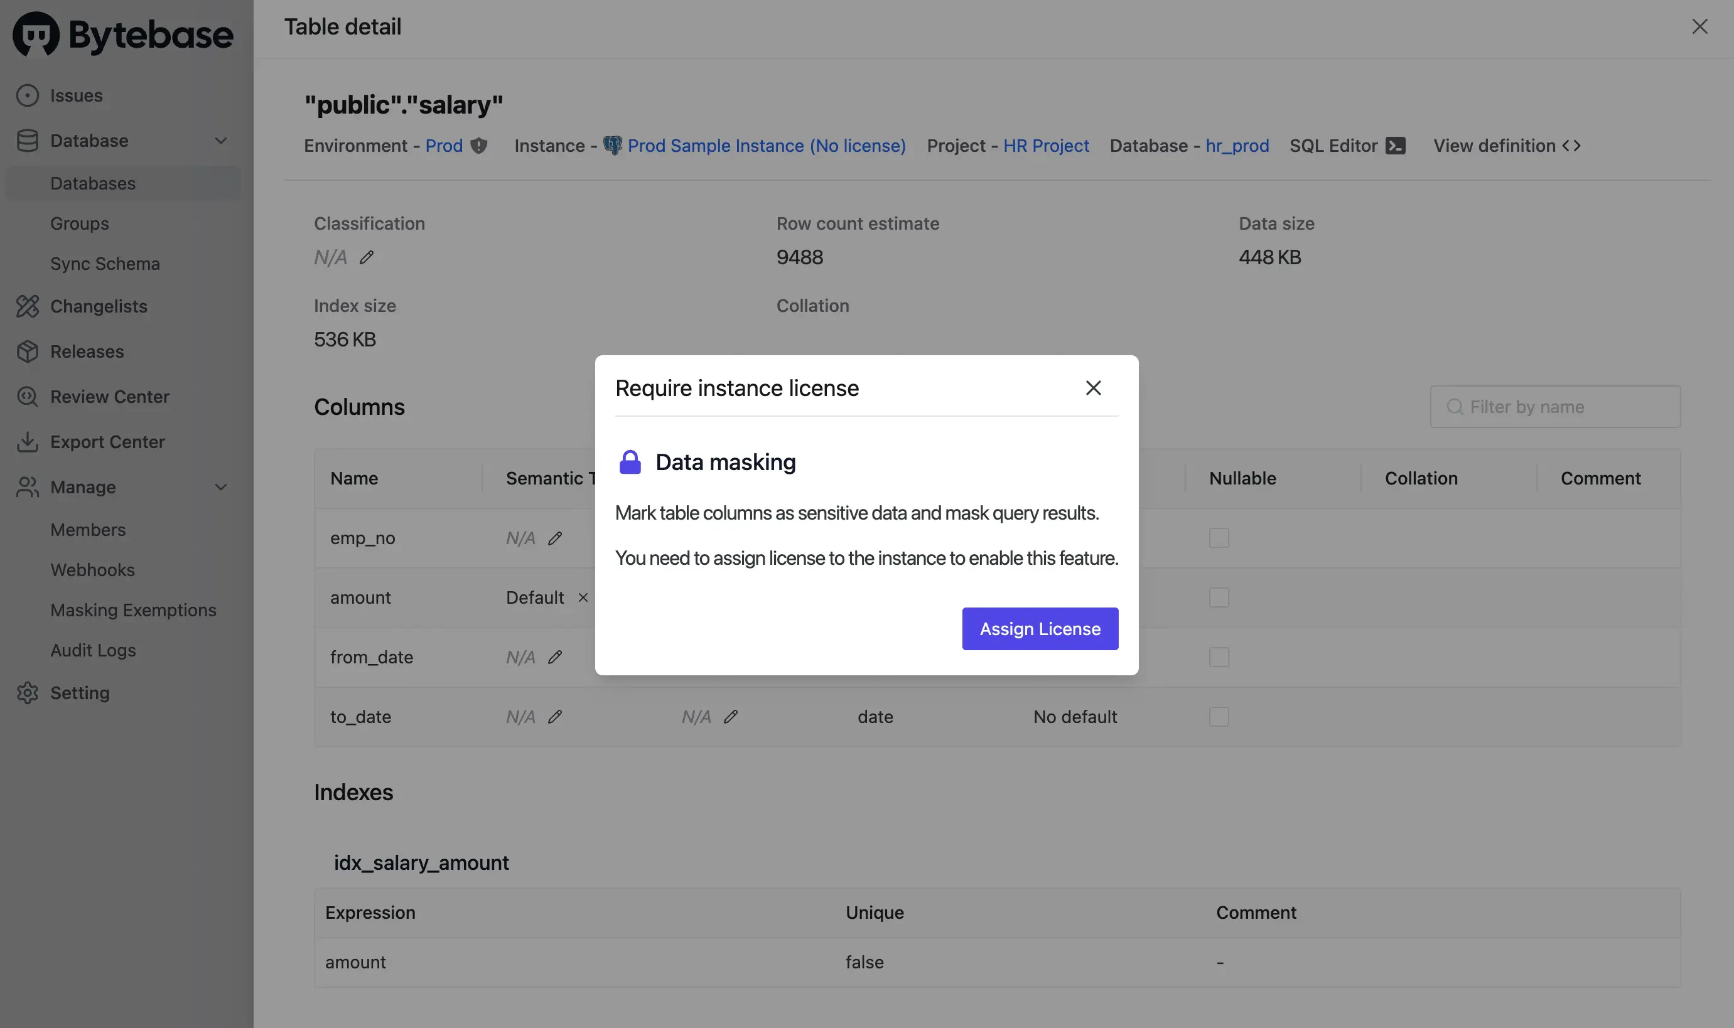
Task: Select the Changelists sidebar icon
Action: tap(28, 306)
